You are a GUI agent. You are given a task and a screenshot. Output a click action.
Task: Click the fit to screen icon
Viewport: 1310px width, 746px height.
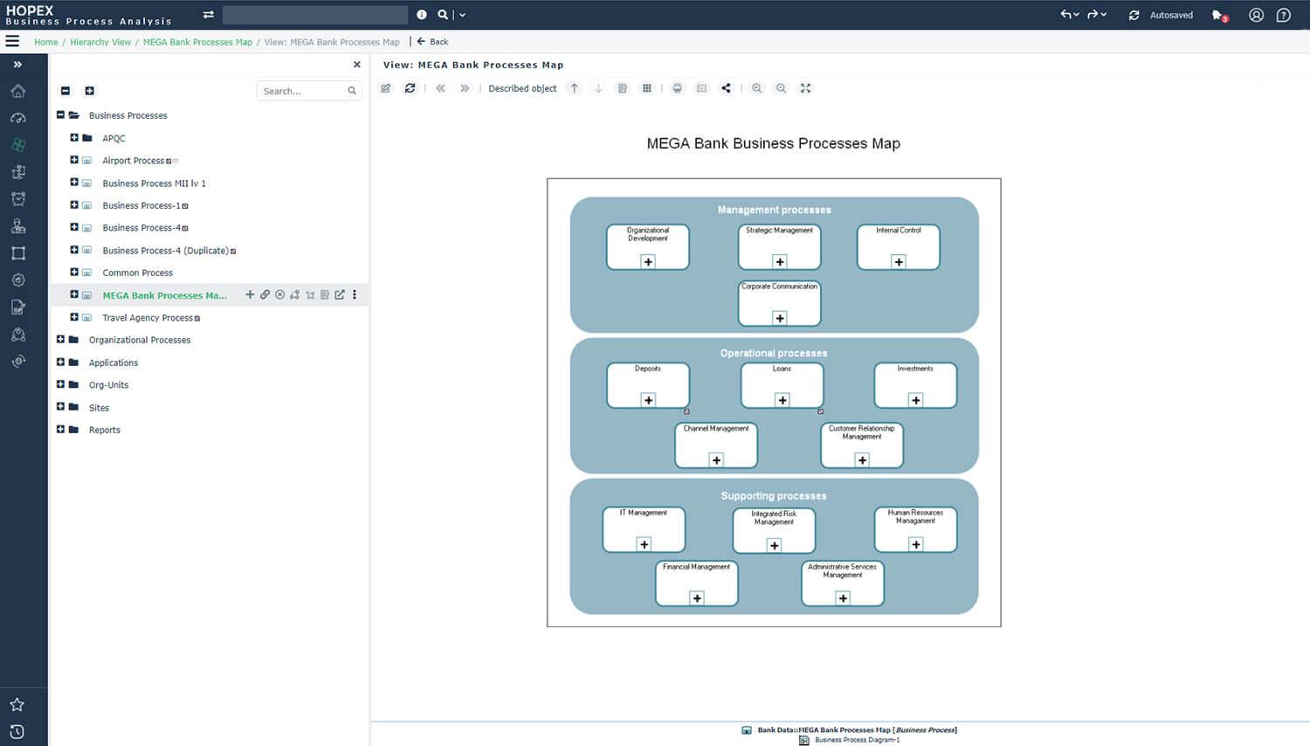point(806,88)
